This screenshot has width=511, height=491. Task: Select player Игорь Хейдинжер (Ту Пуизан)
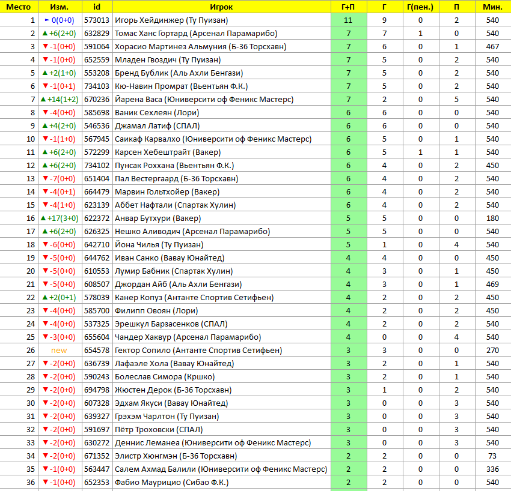[x=171, y=20]
